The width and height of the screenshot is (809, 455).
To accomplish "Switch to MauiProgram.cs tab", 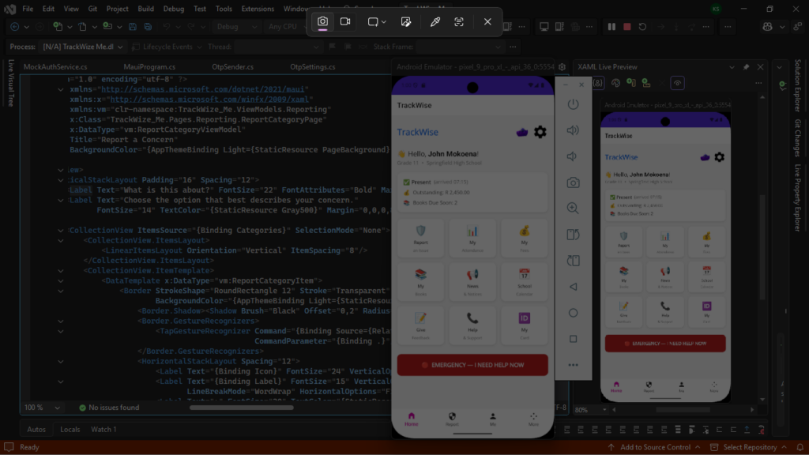I will coord(149,66).
